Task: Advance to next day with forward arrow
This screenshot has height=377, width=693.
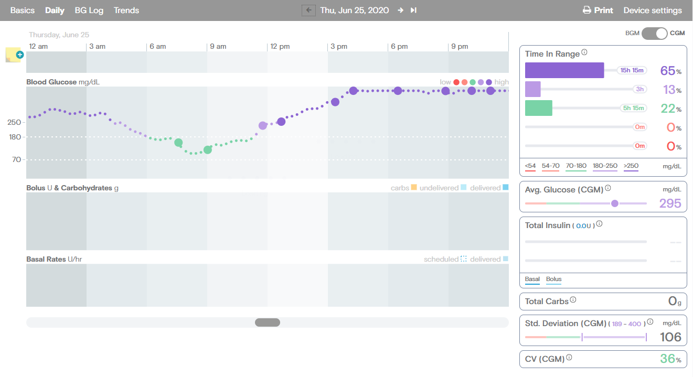Action: pyautogui.click(x=400, y=10)
